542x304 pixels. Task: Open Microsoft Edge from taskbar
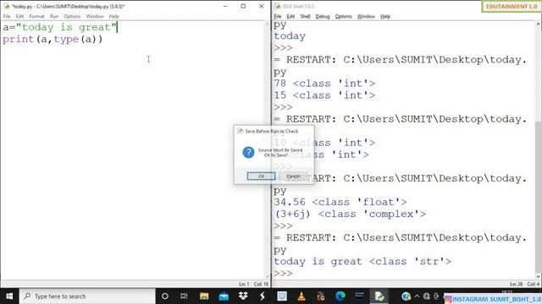pyautogui.click(x=340, y=296)
